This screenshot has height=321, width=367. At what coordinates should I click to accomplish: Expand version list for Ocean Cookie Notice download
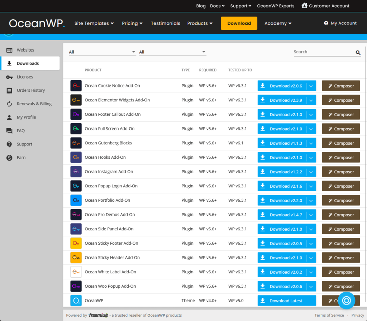(311, 86)
